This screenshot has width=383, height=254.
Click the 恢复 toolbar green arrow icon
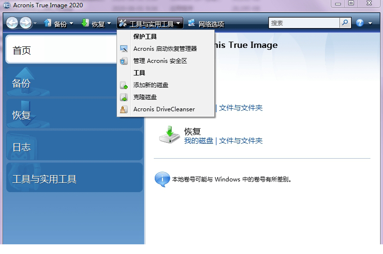click(85, 23)
